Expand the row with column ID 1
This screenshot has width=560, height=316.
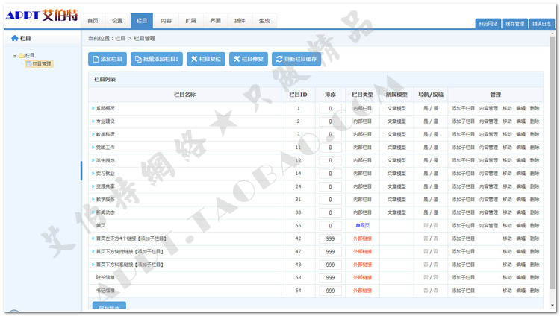click(x=93, y=108)
